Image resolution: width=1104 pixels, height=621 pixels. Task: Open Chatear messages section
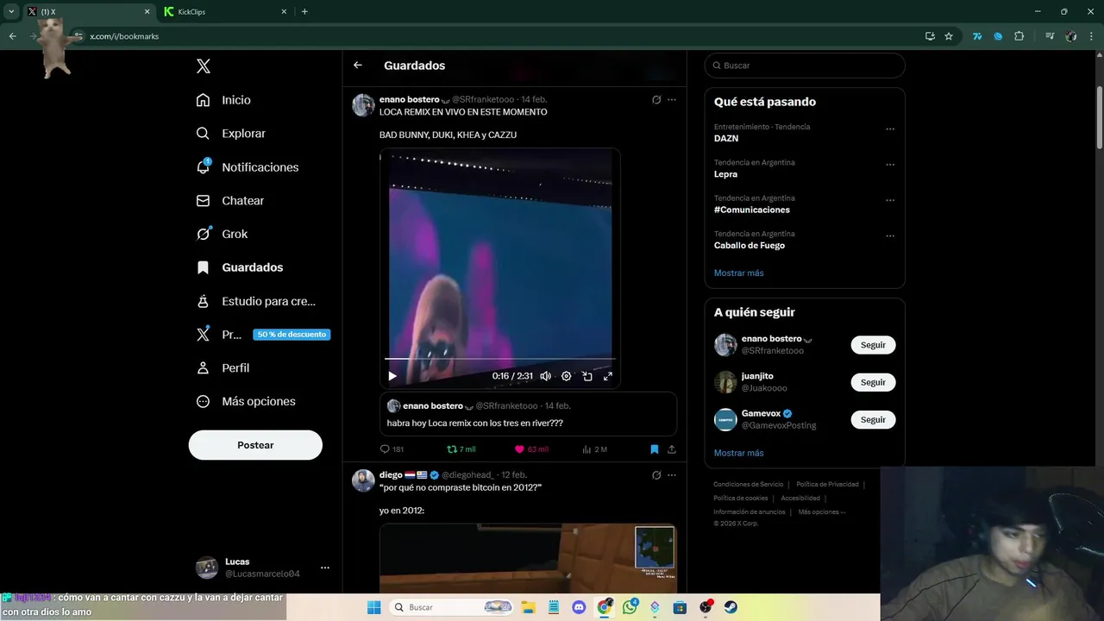pos(229,200)
